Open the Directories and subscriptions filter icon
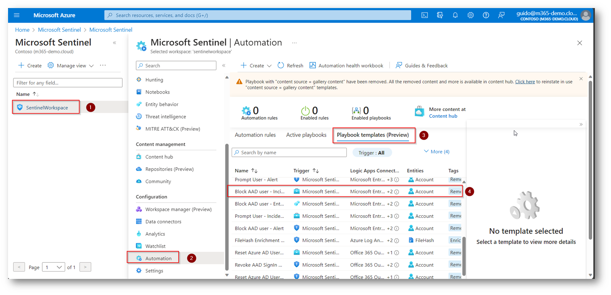Screen dimensions: 611x295 coord(440,15)
